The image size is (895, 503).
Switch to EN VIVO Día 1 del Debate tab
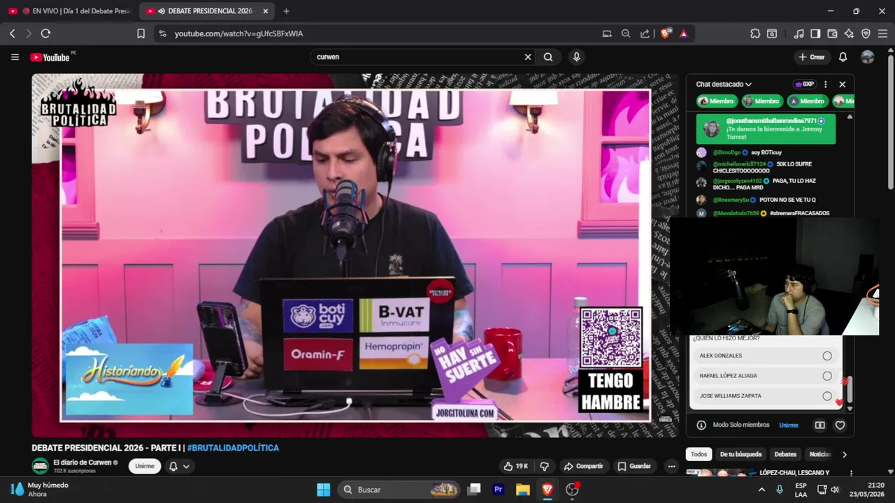[70, 11]
